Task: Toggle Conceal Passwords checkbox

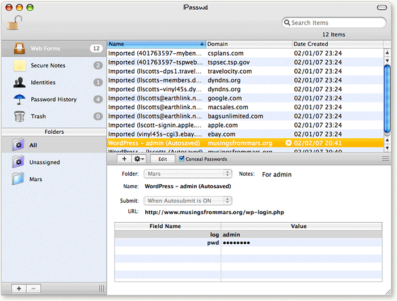Action: click(x=181, y=159)
